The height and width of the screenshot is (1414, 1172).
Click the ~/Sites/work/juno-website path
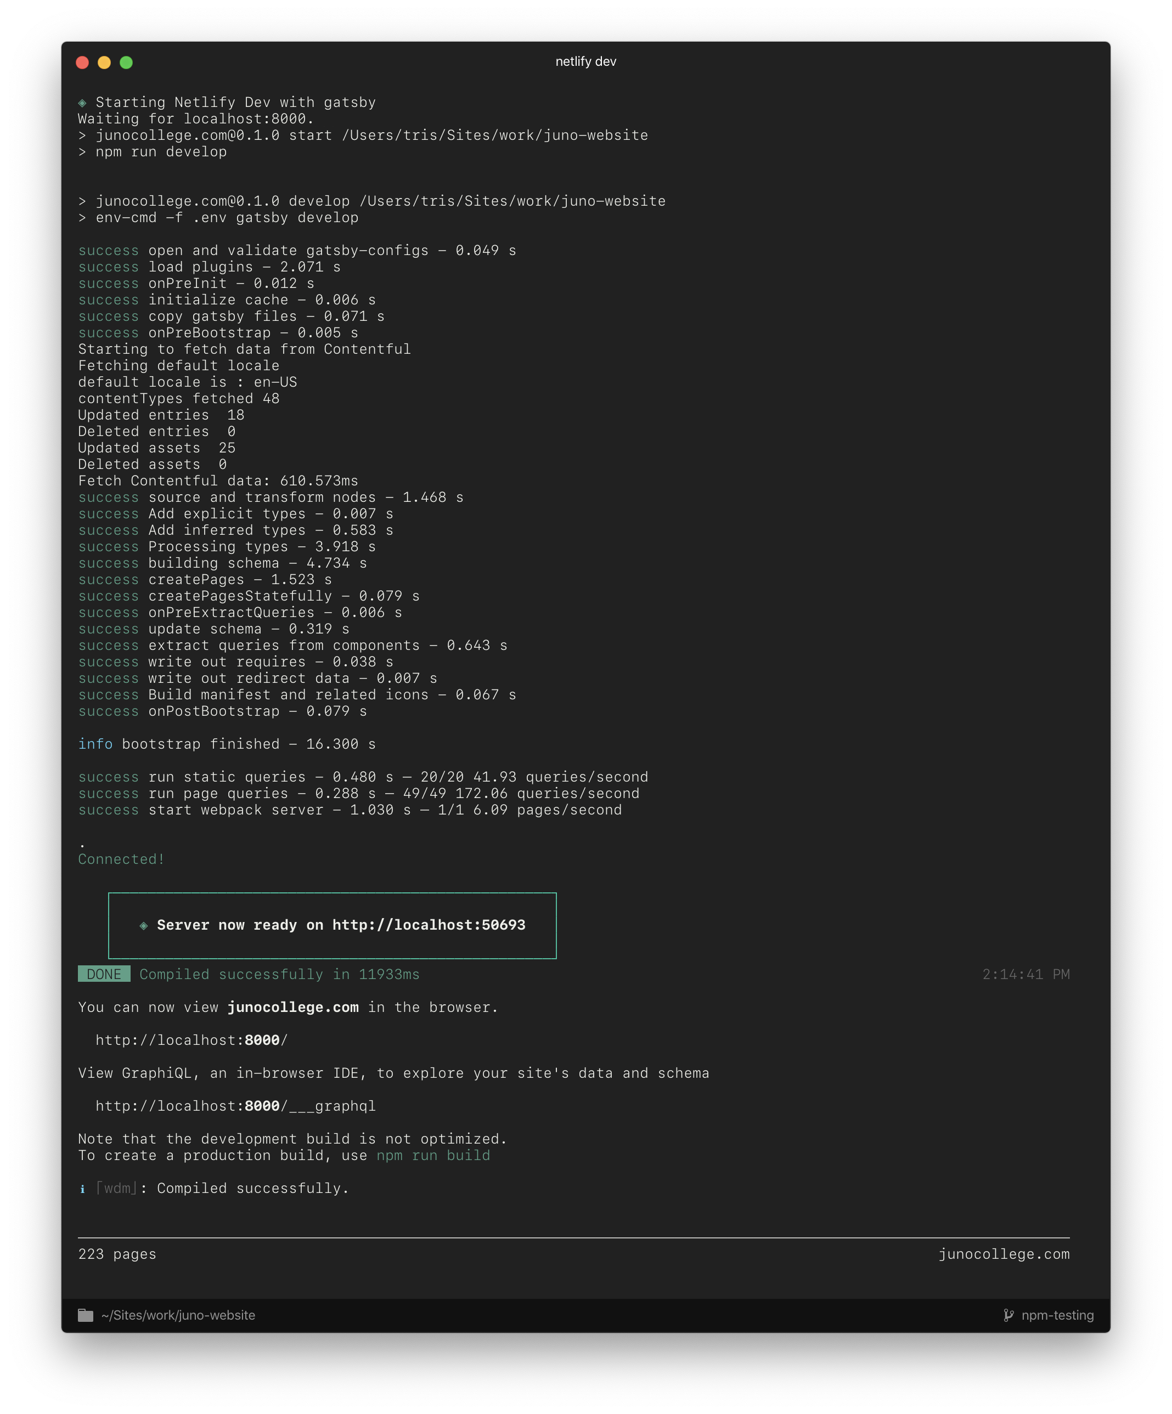178,1315
